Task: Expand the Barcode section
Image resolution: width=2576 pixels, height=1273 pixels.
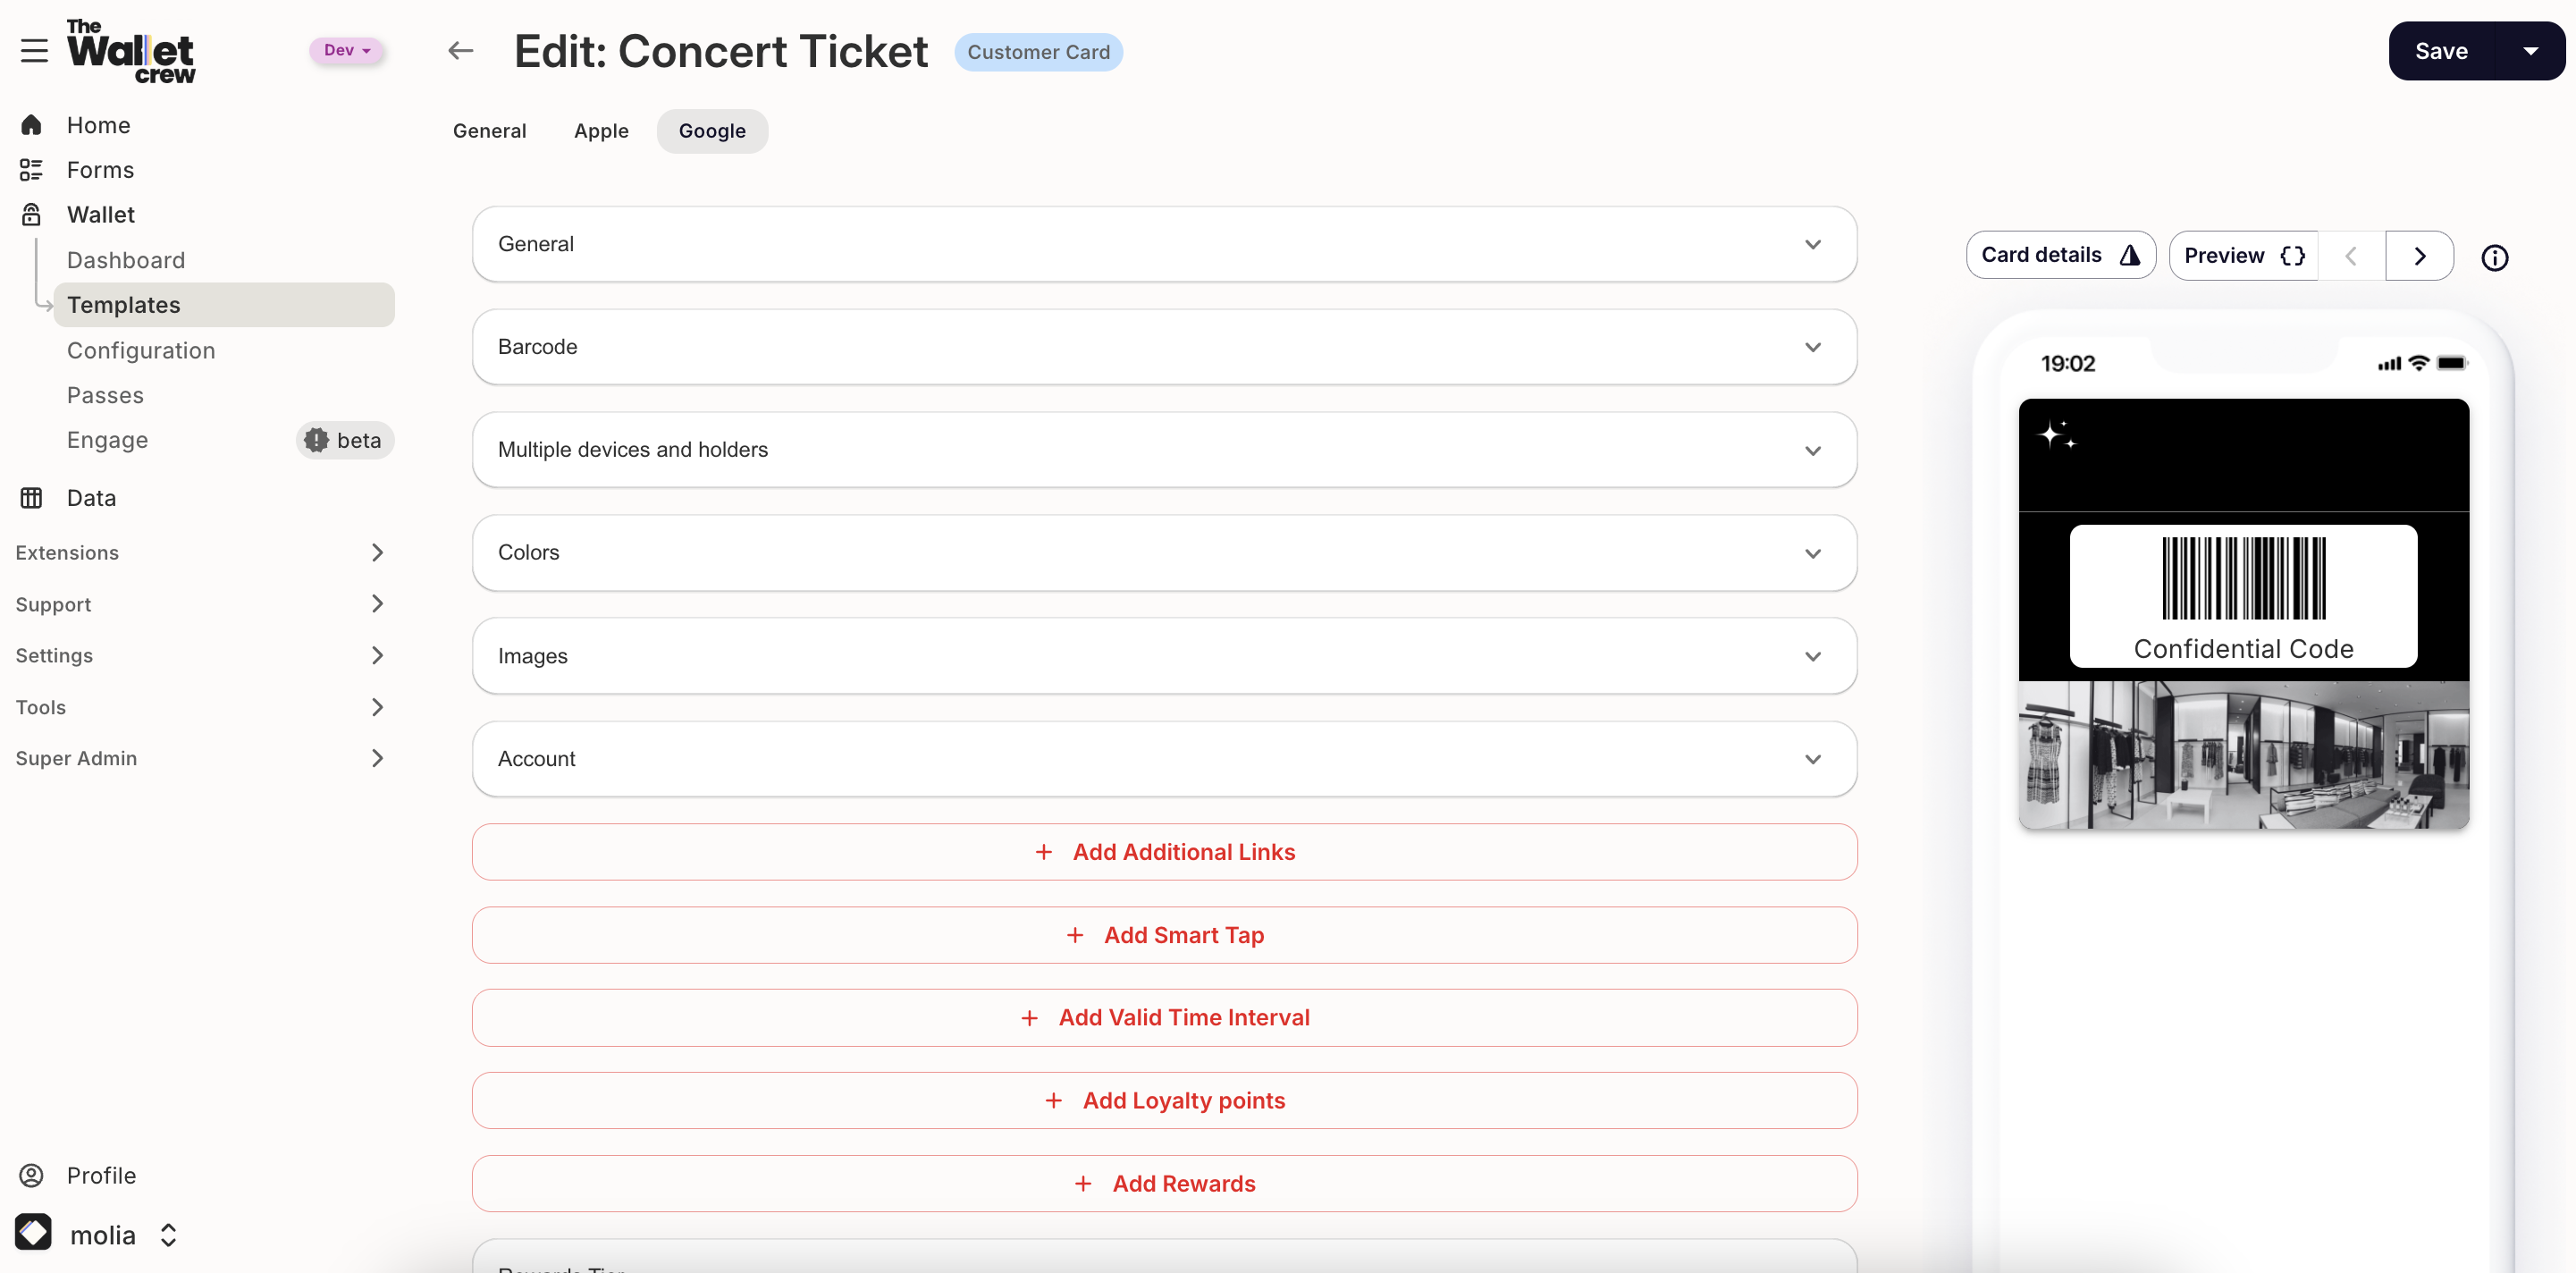Action: (x=1164, y=347)
